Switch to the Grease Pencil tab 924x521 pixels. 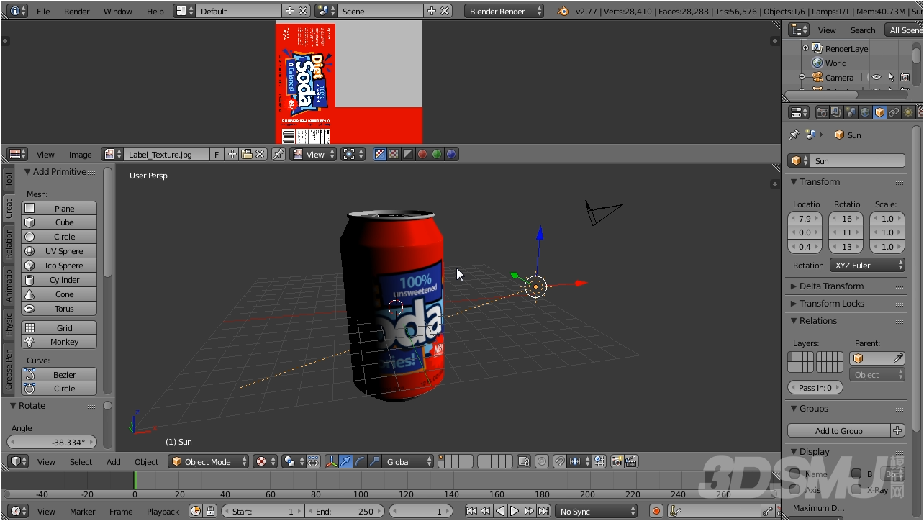click(x=9, y=369)
